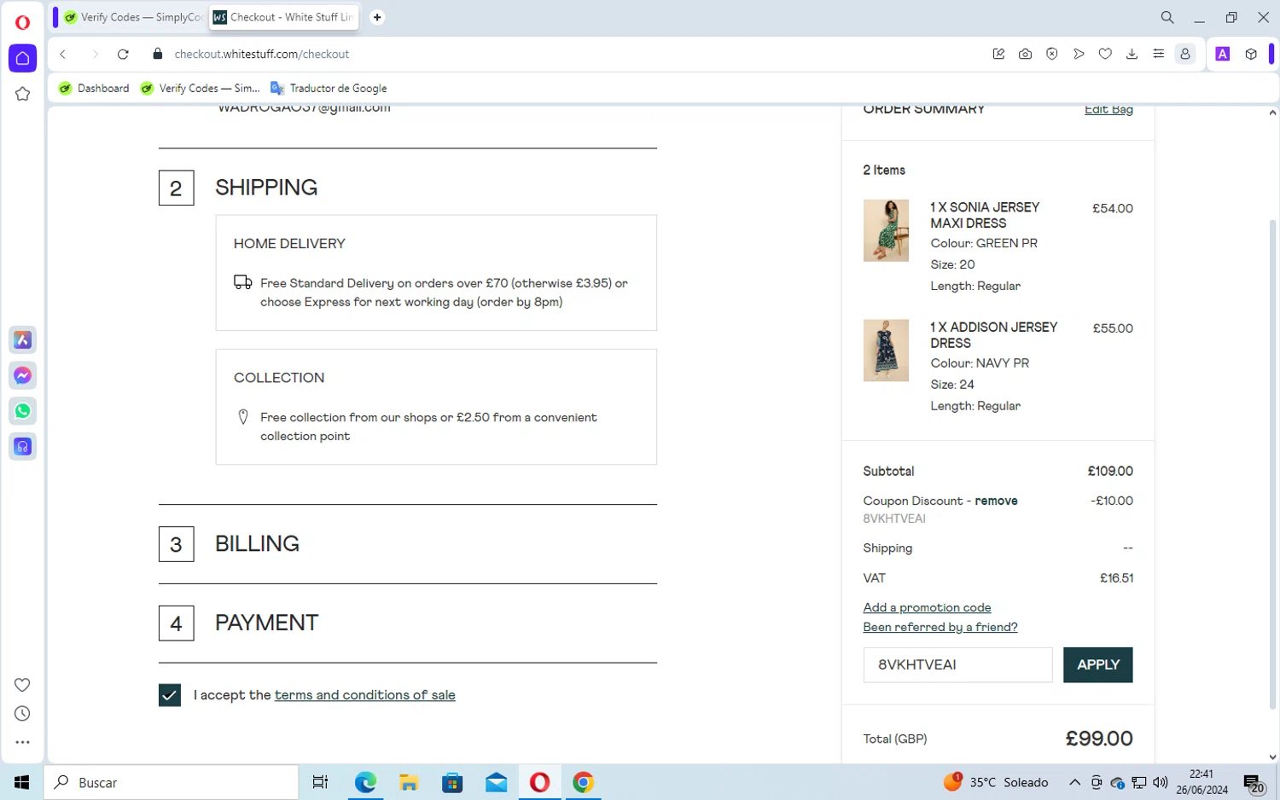Screen dimensions: 1280x800
Task: Open the Verify Codes bookmark in bookmarks bar
Action: point(201,88)
